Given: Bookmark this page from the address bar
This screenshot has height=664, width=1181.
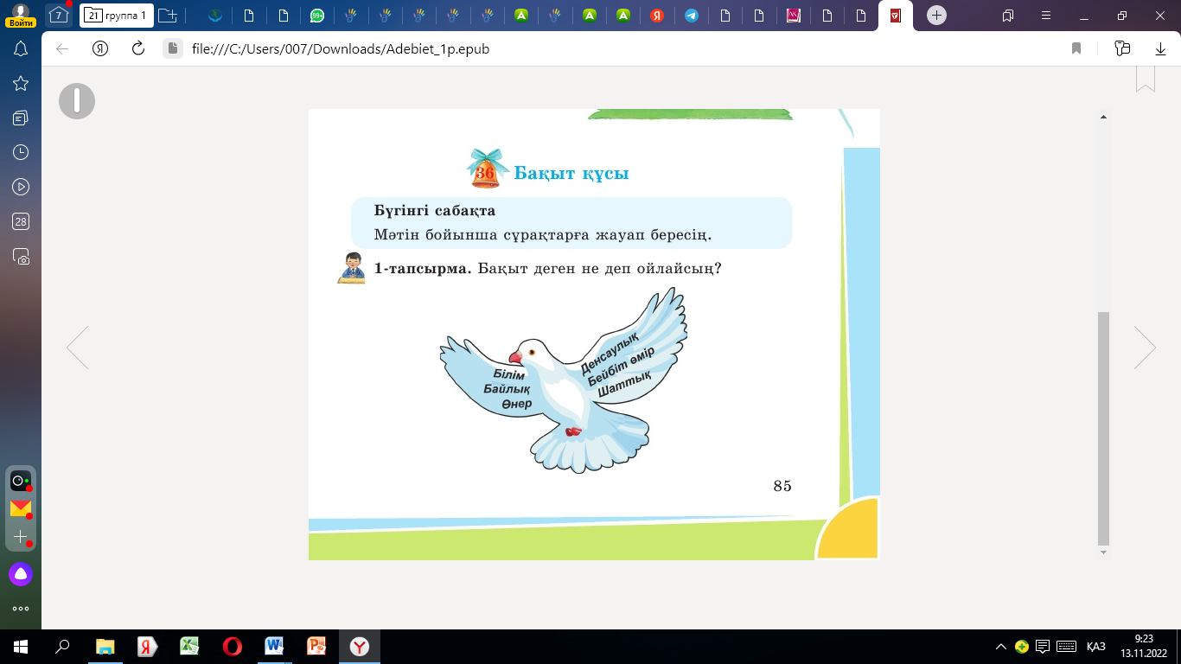Looking at the screenshot, I should (1076, 48).
